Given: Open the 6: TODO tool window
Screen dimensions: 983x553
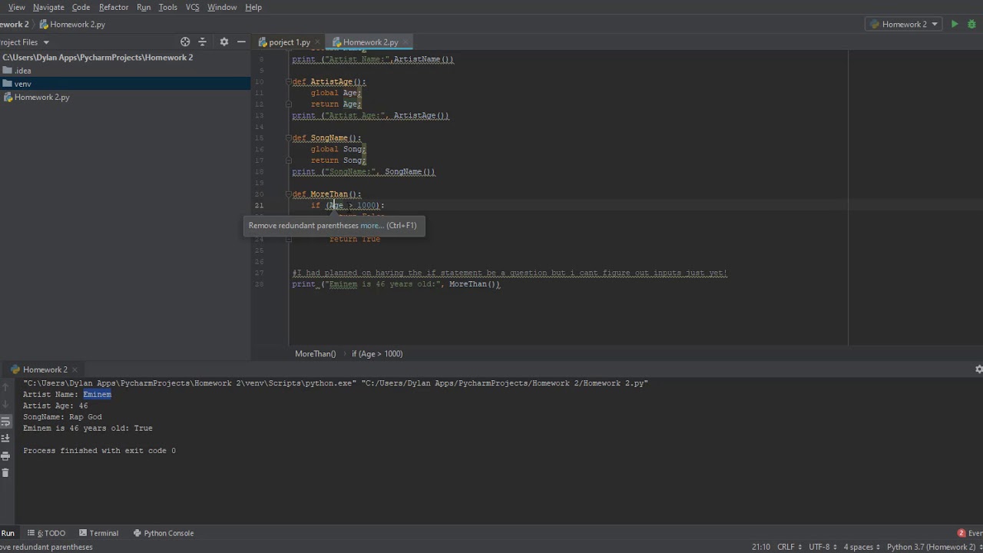Looking at the screenshot, I should [x=46, y=533].
